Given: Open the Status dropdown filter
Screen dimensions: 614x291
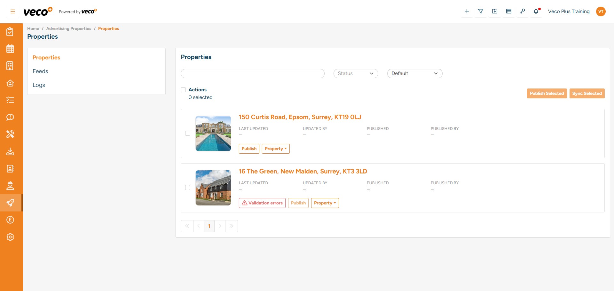Looking at the screenshot, I should [x=356, y=73].
